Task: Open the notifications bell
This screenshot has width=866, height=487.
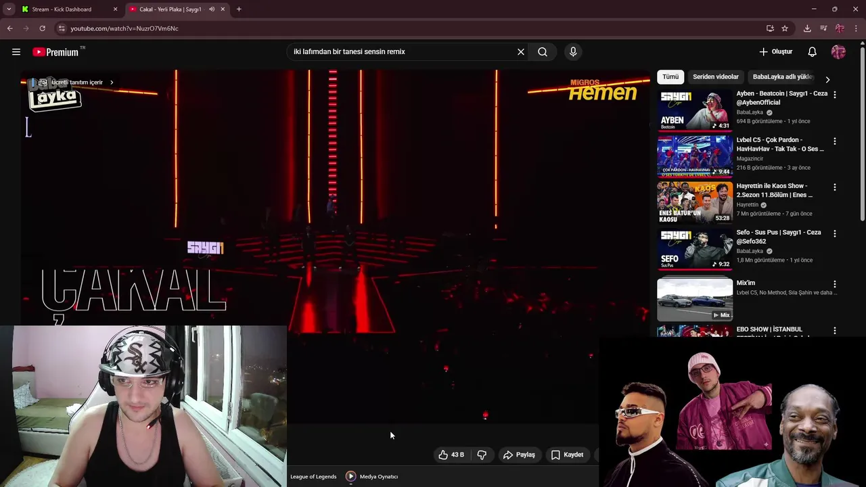Action: point(813,52)
